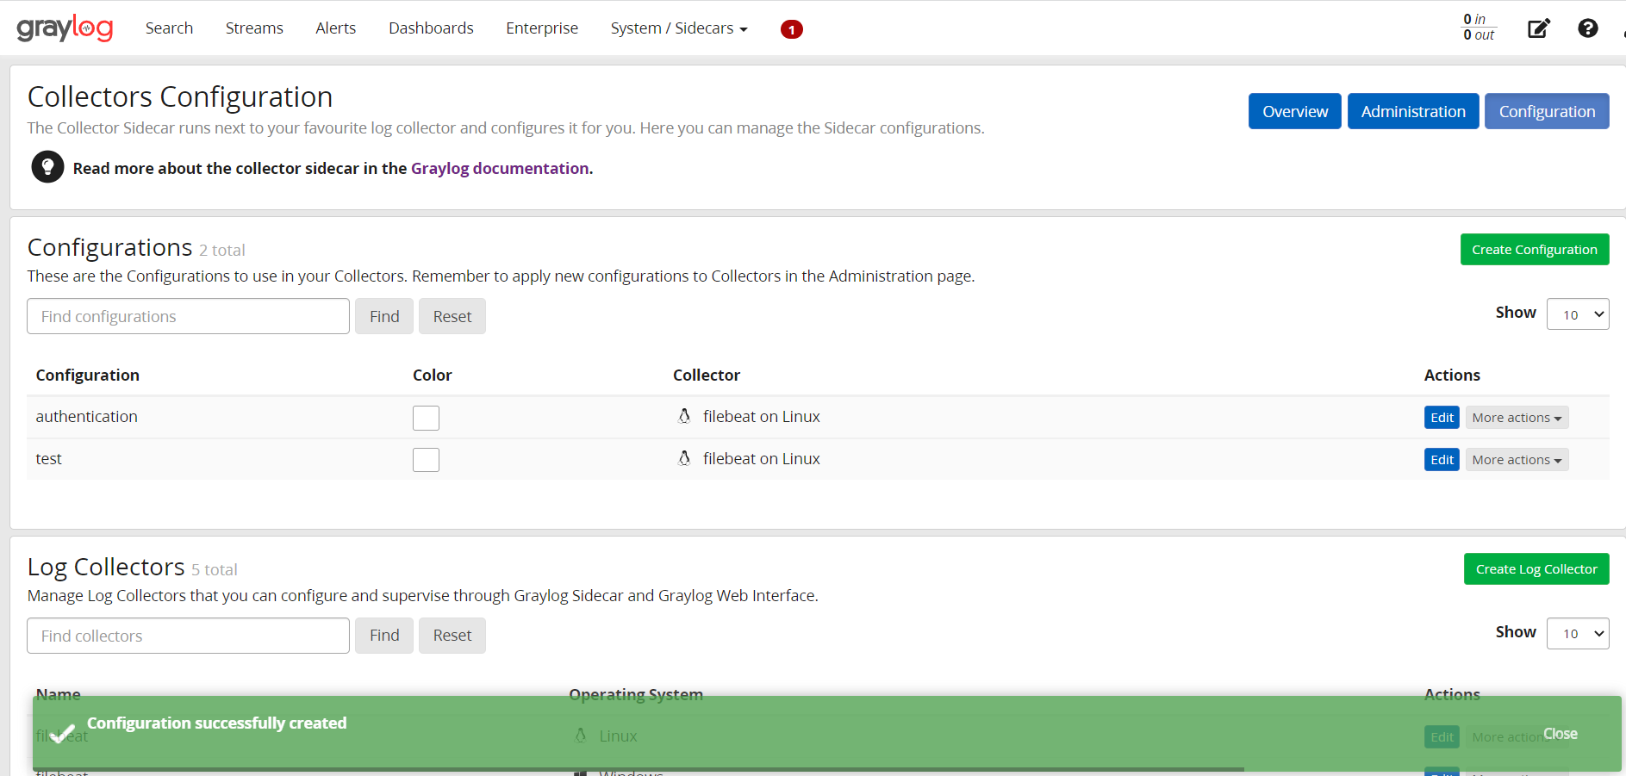The width and height of the screenshot is (1626, 776).
Task: Click the Collector column header
Action: point(706,375)
